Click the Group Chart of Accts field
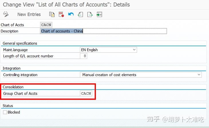The image size is (209, 128). (x=86, y=94)
